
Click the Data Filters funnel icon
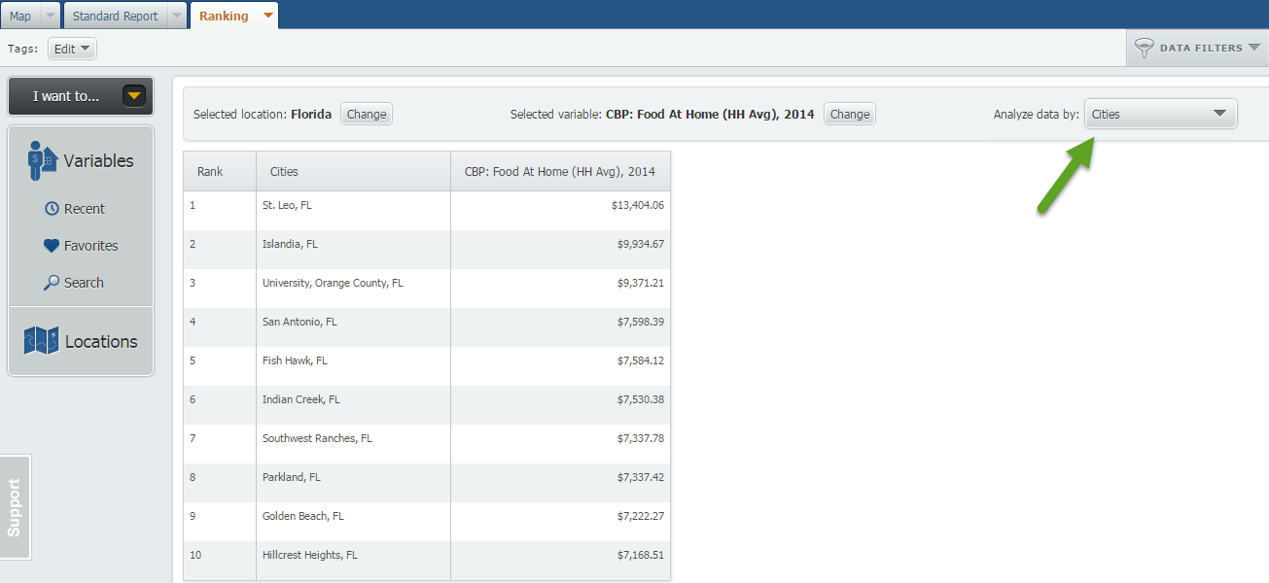coord(1145,48)
